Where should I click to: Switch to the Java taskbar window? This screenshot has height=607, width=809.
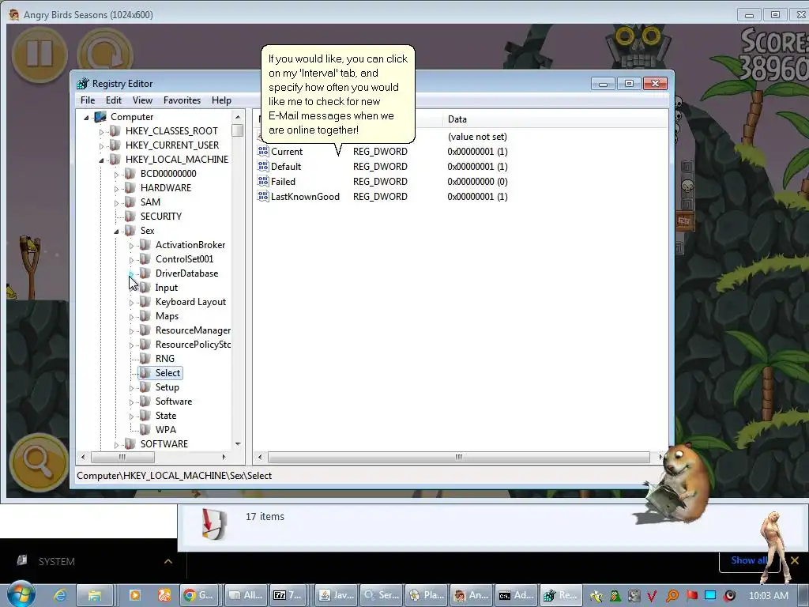(335, 595)
